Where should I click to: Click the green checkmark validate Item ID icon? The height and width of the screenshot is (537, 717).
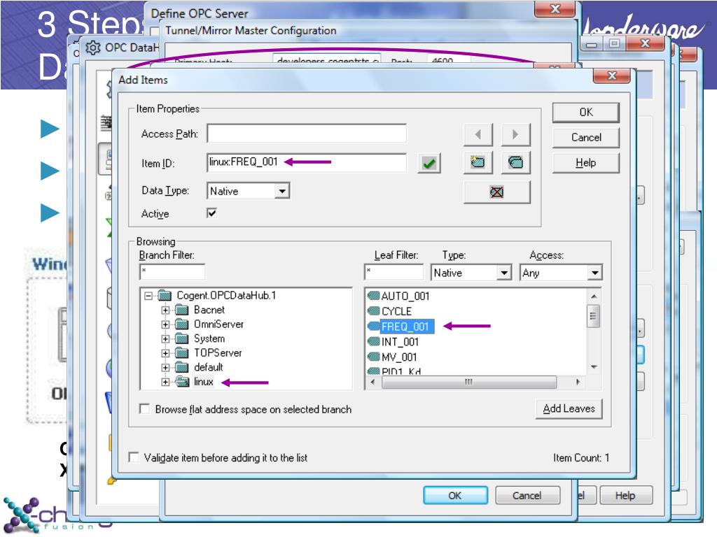click(429, 163)
